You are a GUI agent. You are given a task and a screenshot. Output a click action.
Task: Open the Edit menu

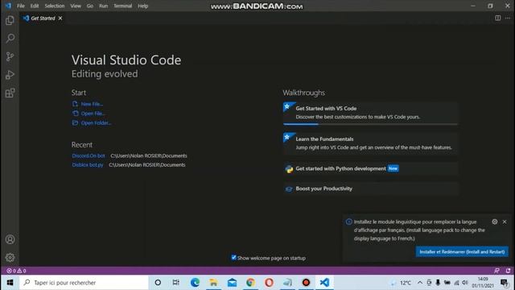click(35, 6)
